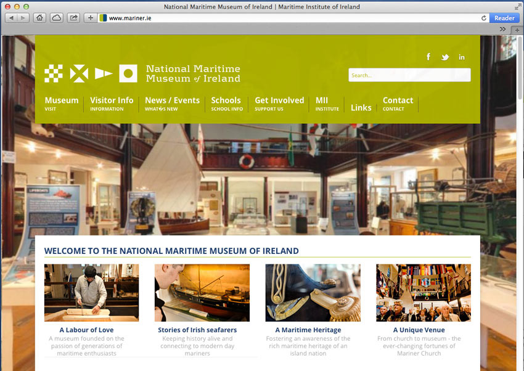Add bookmark with the plus button
The height and width of the screenshot is (371, 524).
[x=90, y=18]
